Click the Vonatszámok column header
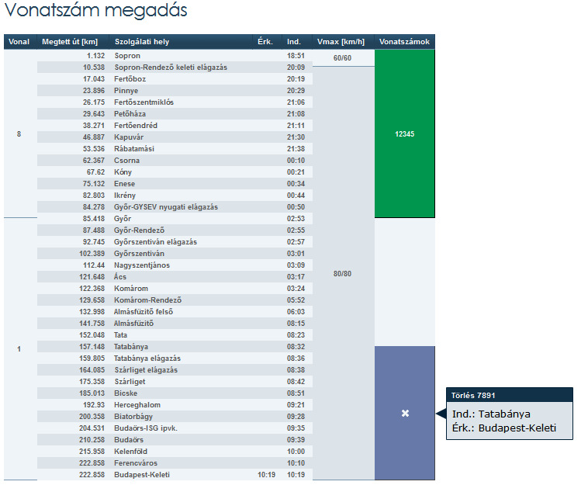The height and width of the screenshot is (485, 588). 404,42
